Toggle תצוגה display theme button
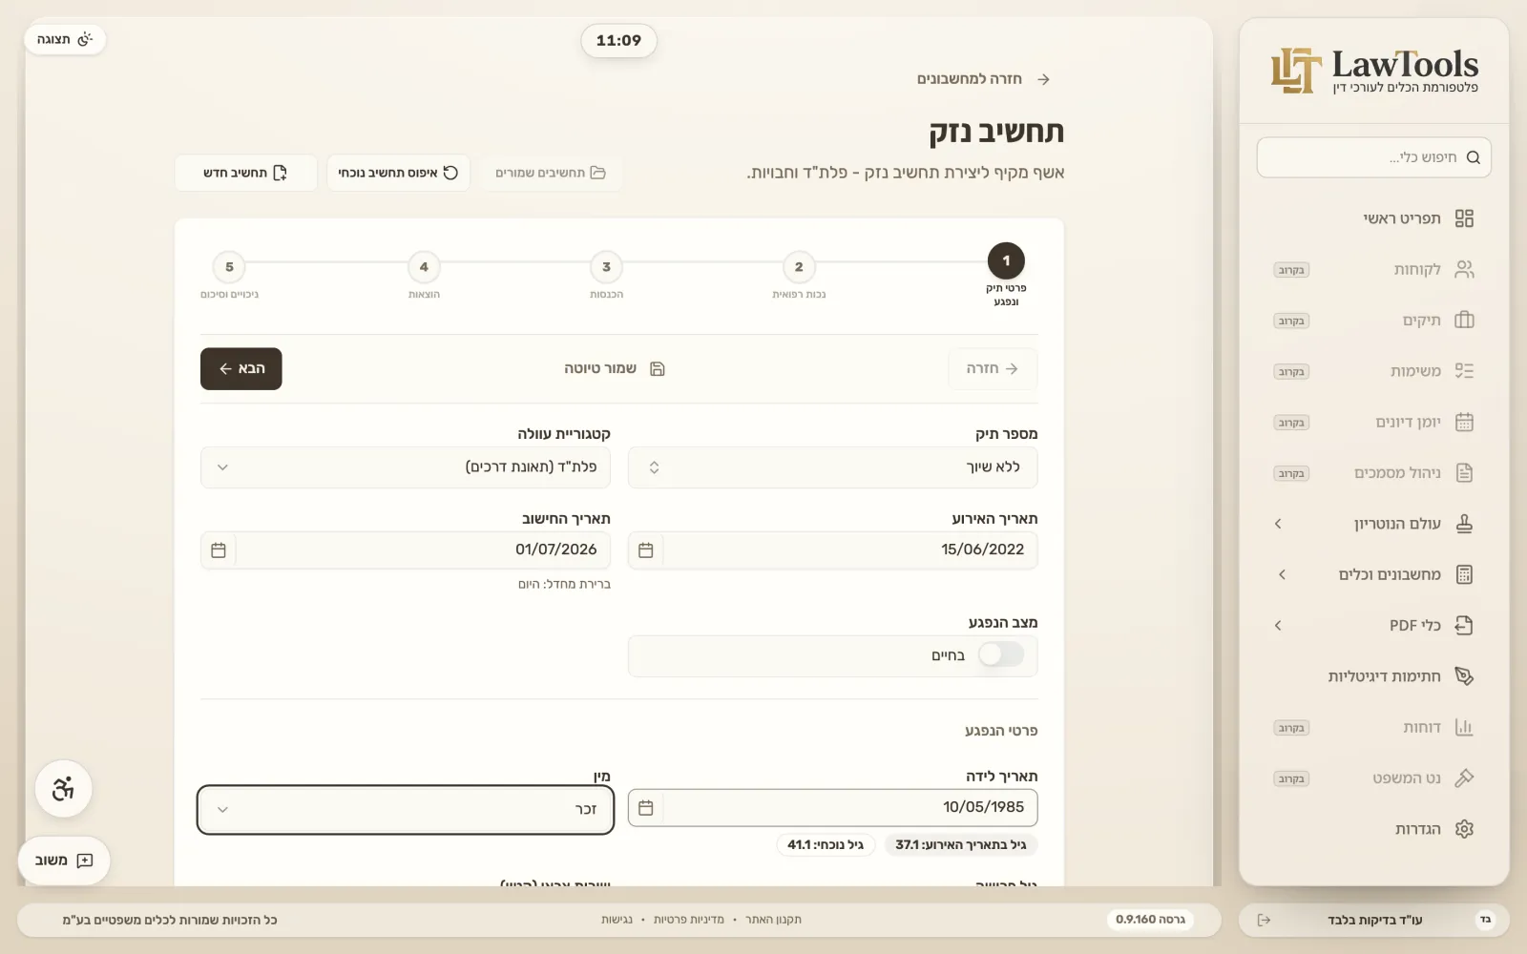 tap(65, 39)
